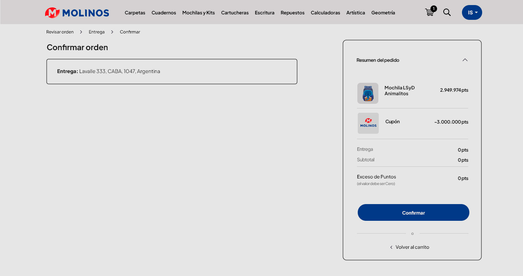523x276 pixels.
Task: Open the Geometría category
Action: (383, 13)
